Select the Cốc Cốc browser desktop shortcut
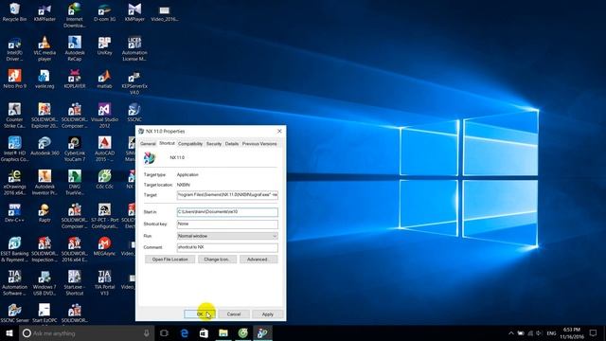606x341 pixels. coord(104,179)
